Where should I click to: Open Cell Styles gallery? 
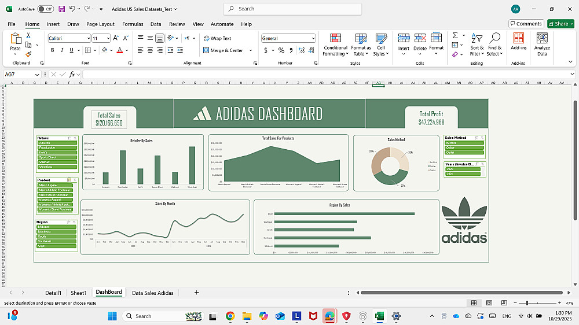tap(381, 45)
